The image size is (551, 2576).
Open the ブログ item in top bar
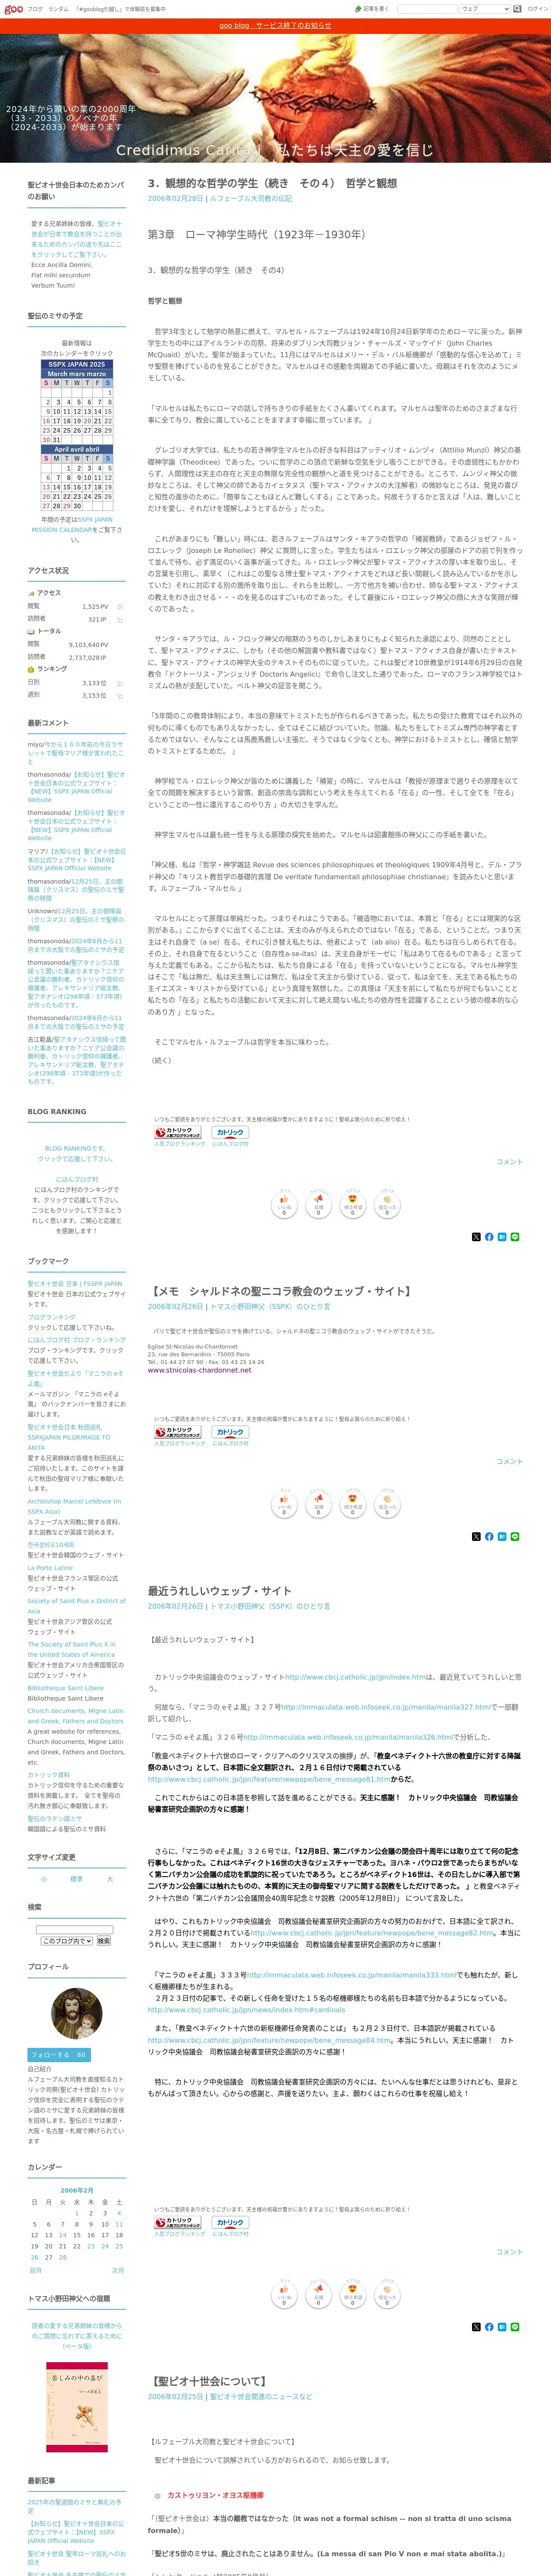[x=35, y=9]
